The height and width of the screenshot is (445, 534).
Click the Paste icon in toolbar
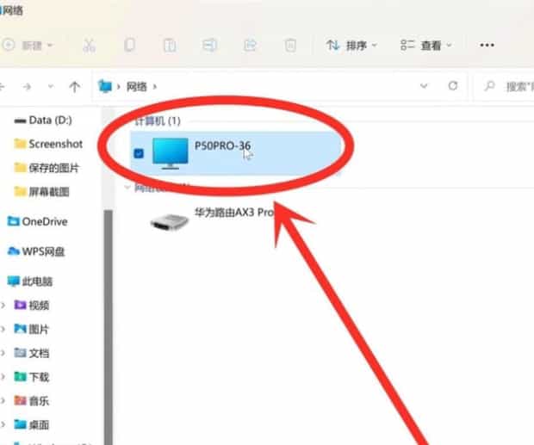[x=170, y=45]
